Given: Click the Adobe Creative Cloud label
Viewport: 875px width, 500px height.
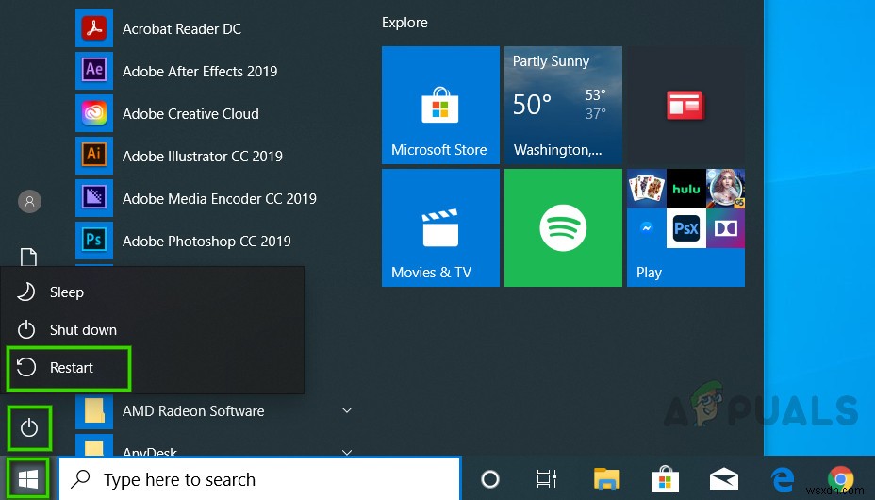Looking at the screenshot, I should [x=190, y=114].
